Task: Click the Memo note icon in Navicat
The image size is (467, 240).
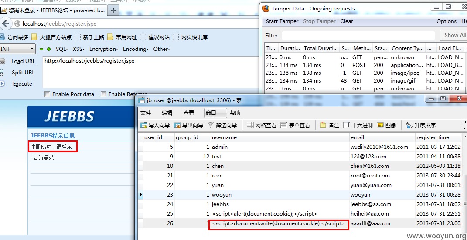Action: tap(323, 125)
